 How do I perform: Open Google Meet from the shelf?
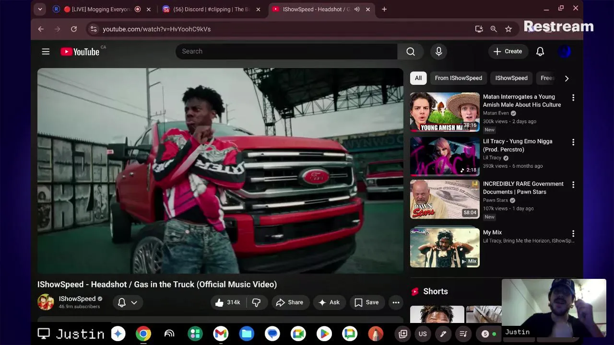(x=298, y=333)
